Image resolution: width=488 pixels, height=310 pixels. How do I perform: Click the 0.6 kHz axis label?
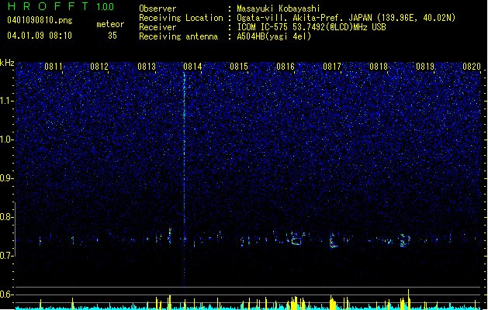[x=7, y=294]
